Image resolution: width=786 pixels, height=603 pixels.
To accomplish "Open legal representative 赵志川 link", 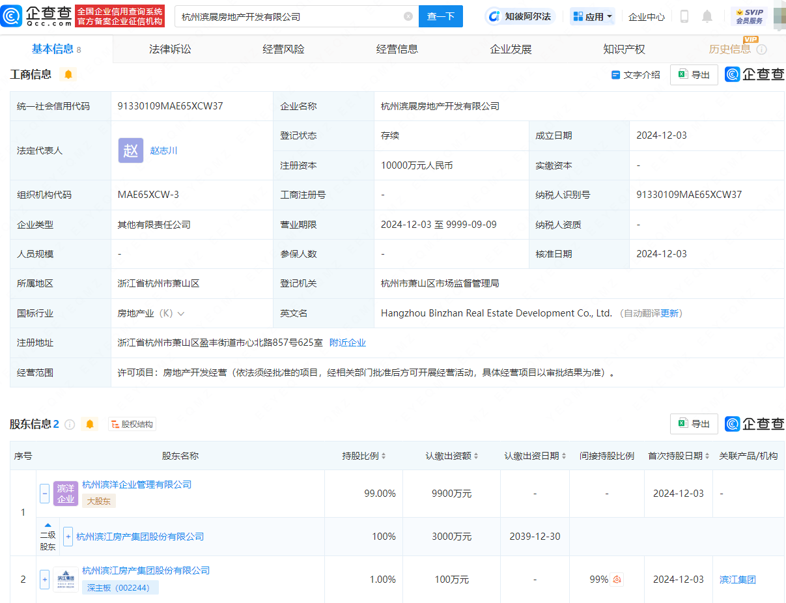I will (x=163, y=150).
